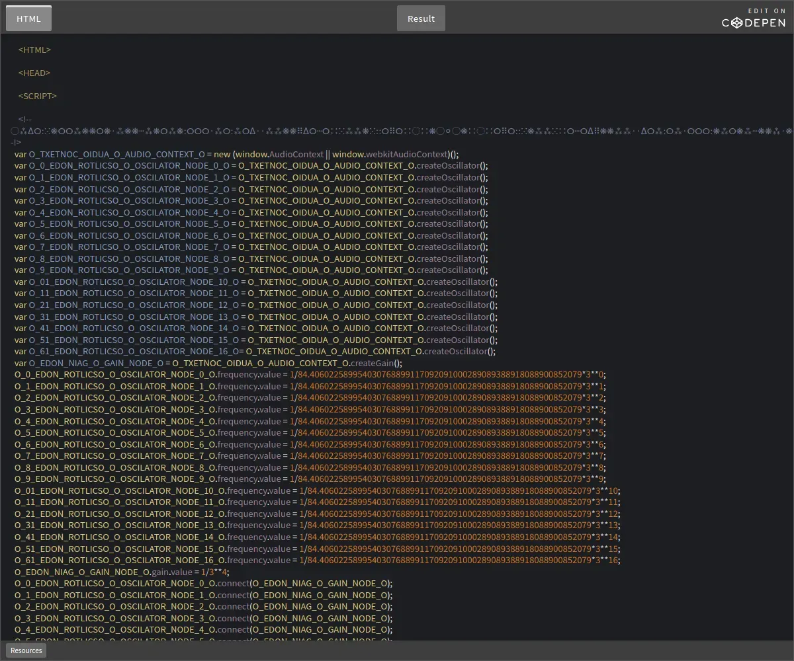Click the NODE_14 frequency.value line ending 3**14
The width and height of the screenshot is (794, 661).
pos(318,537)
